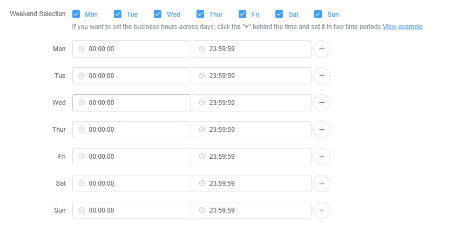Viewport: 460px width, 226px height.
Task: Click the plus icon for Monday
Action: coord(322,49)
